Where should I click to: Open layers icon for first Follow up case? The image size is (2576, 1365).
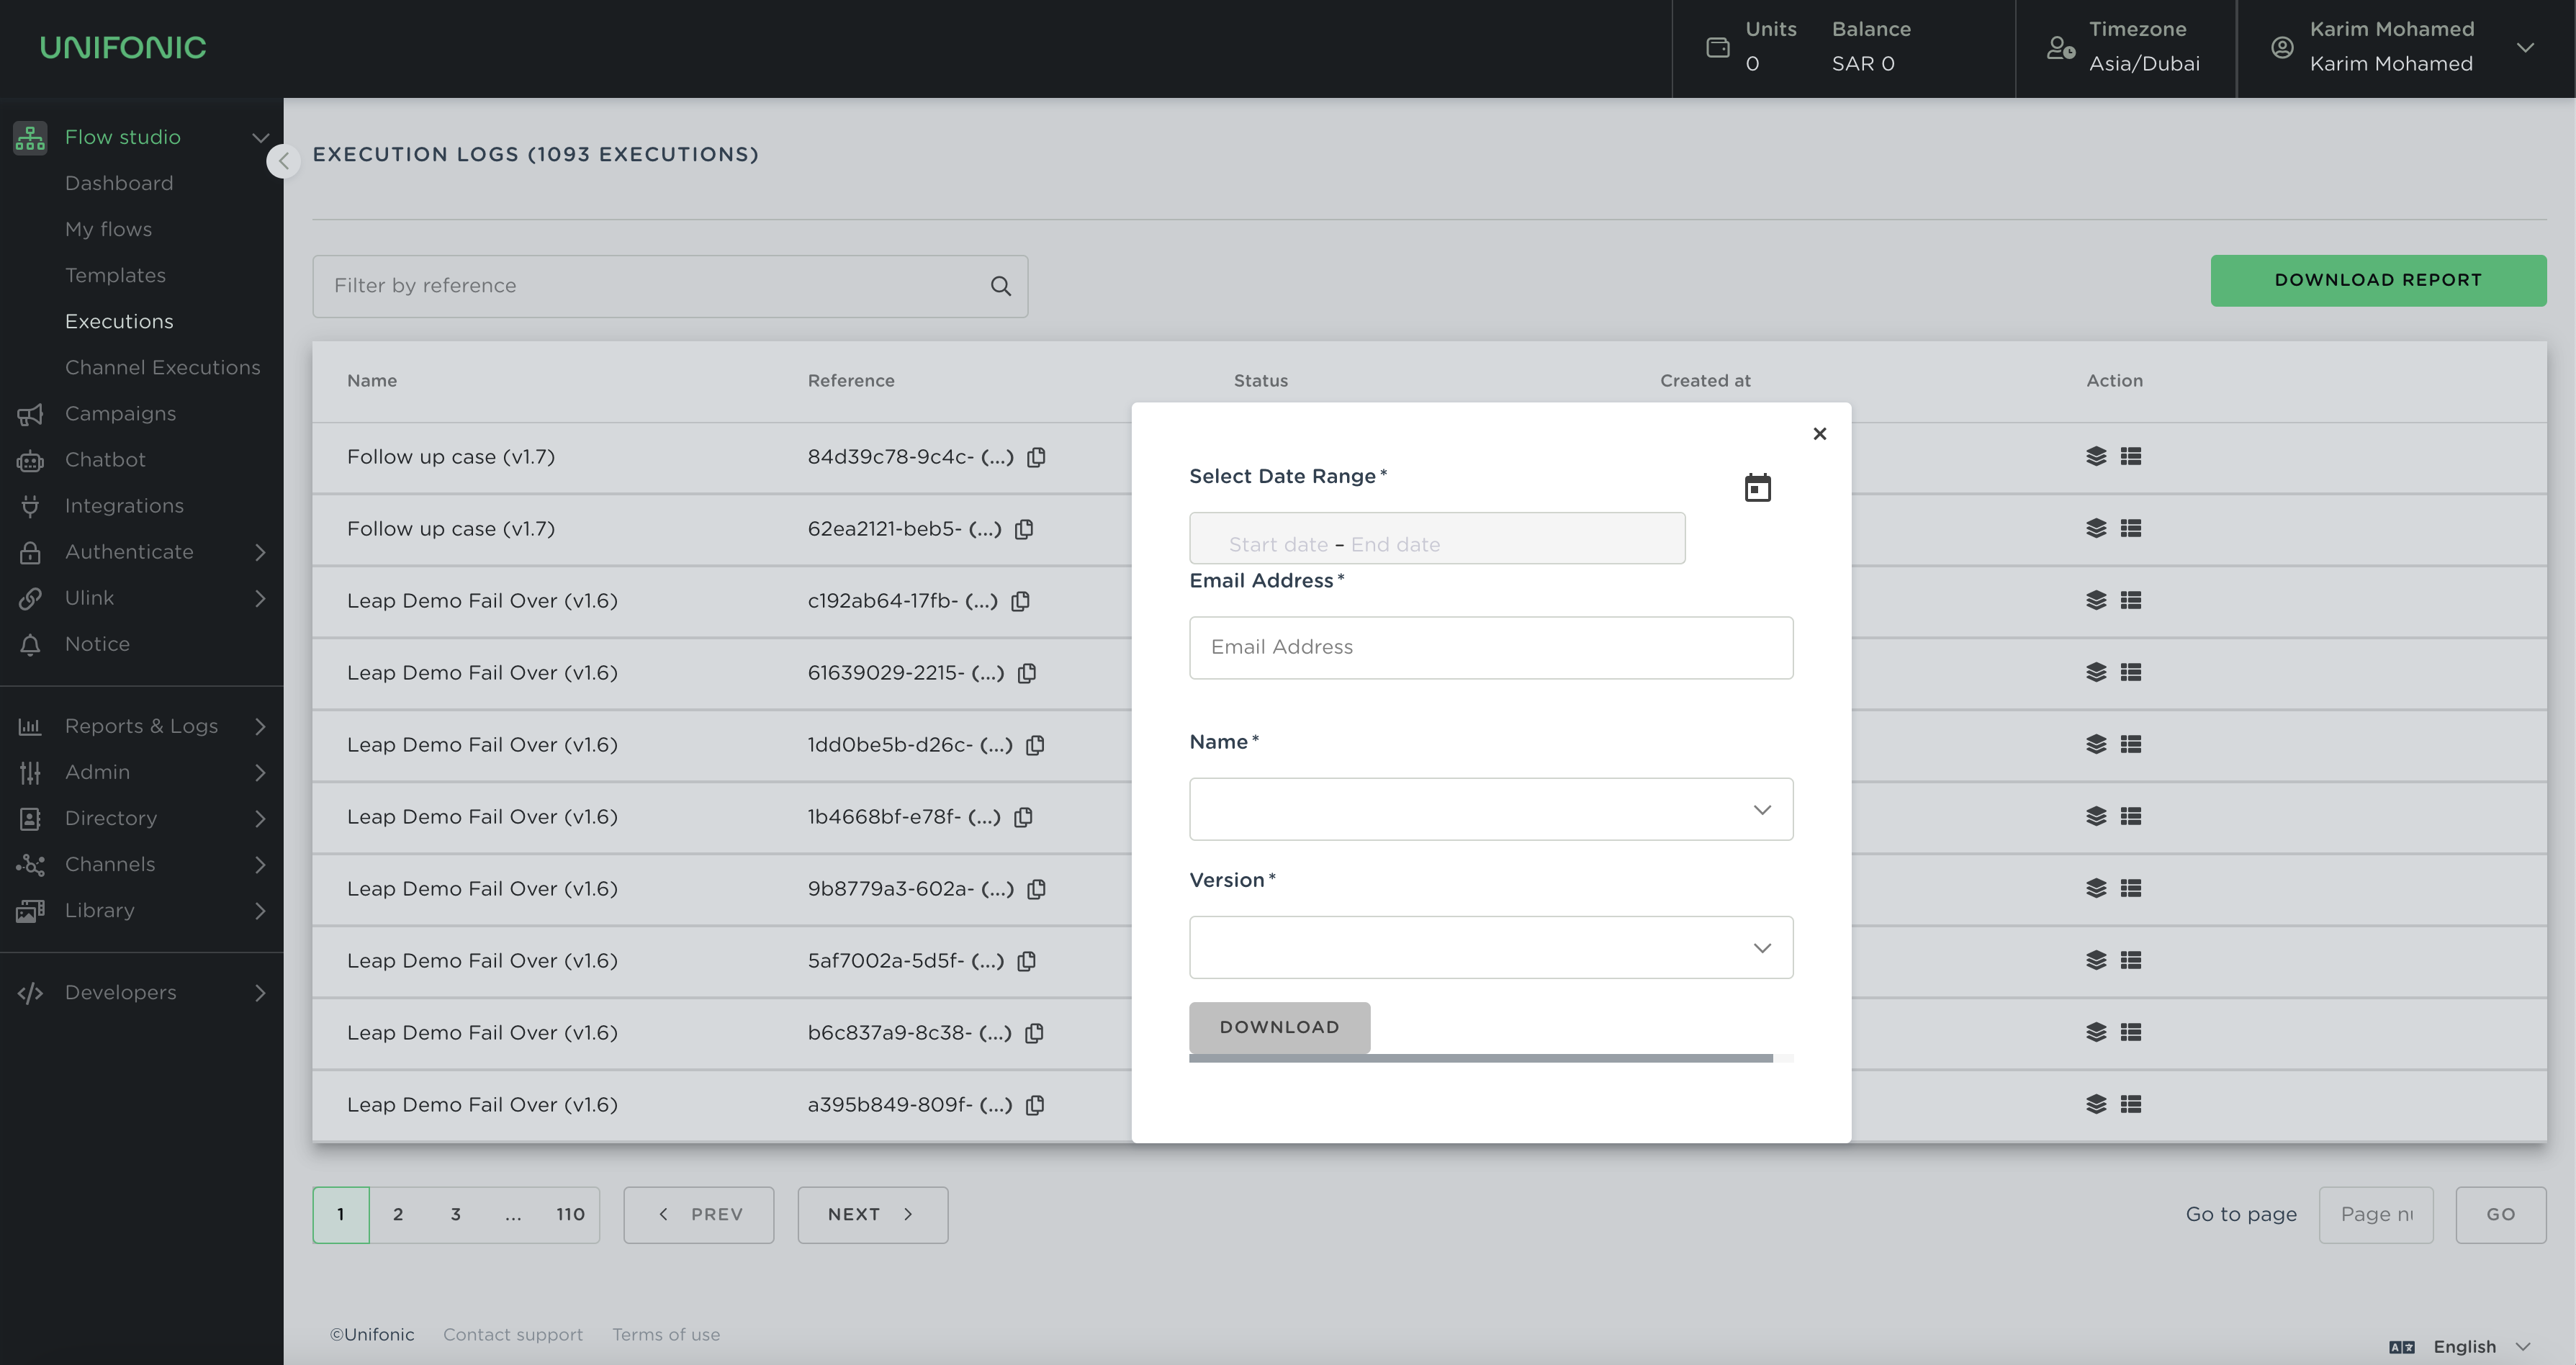click(x=2096, y=457)
